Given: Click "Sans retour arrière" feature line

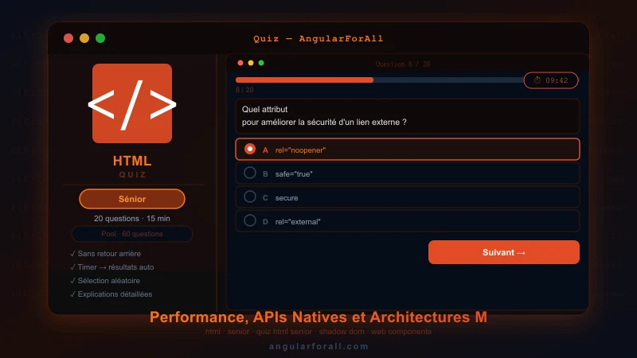Looking at the screenshot, I should tap(109, 254).
